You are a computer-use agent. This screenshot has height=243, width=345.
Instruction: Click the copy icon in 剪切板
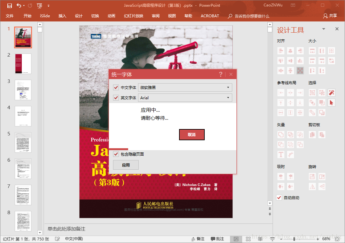pos(312,134)
